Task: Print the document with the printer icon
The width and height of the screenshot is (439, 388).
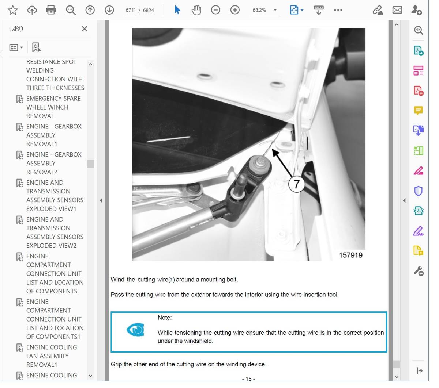Action: click(51, 10)
